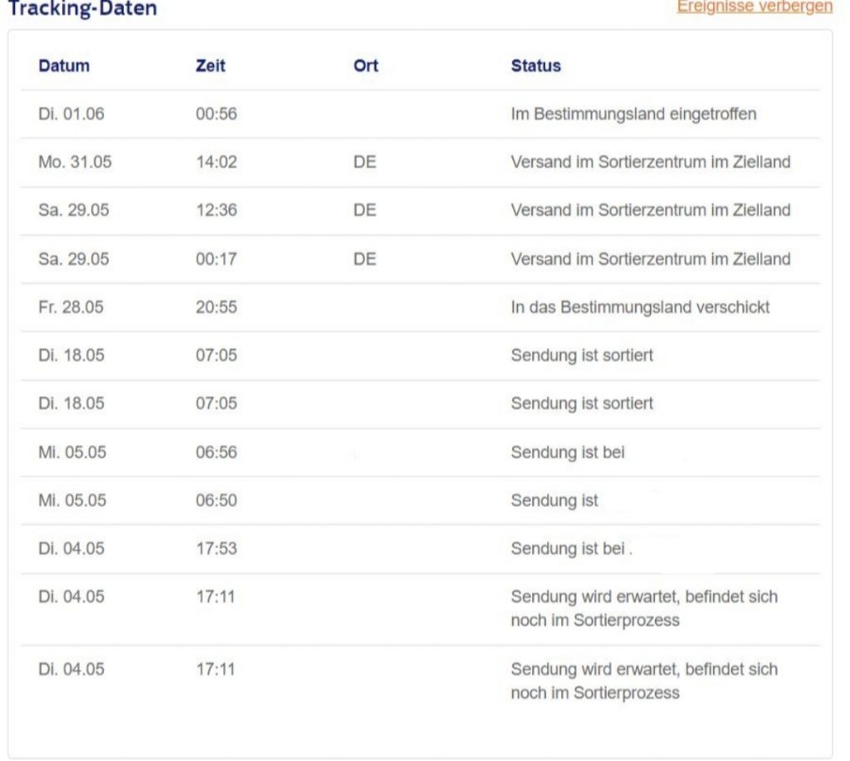Select the Zeit column header
The width and height of the screenshot is (850, 761).
tap(210, 66)
